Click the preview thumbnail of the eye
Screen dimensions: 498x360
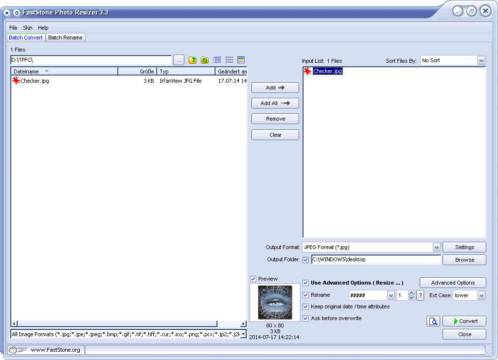click(x=275, y=303)
